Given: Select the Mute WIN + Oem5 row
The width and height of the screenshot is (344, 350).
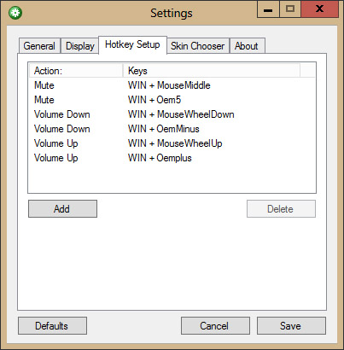Looking at the screenshot, I should coord(172,100).
